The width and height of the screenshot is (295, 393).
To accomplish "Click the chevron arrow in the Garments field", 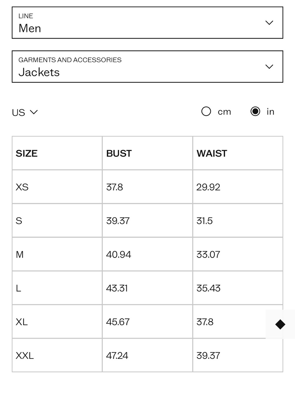I will [269, 67].
